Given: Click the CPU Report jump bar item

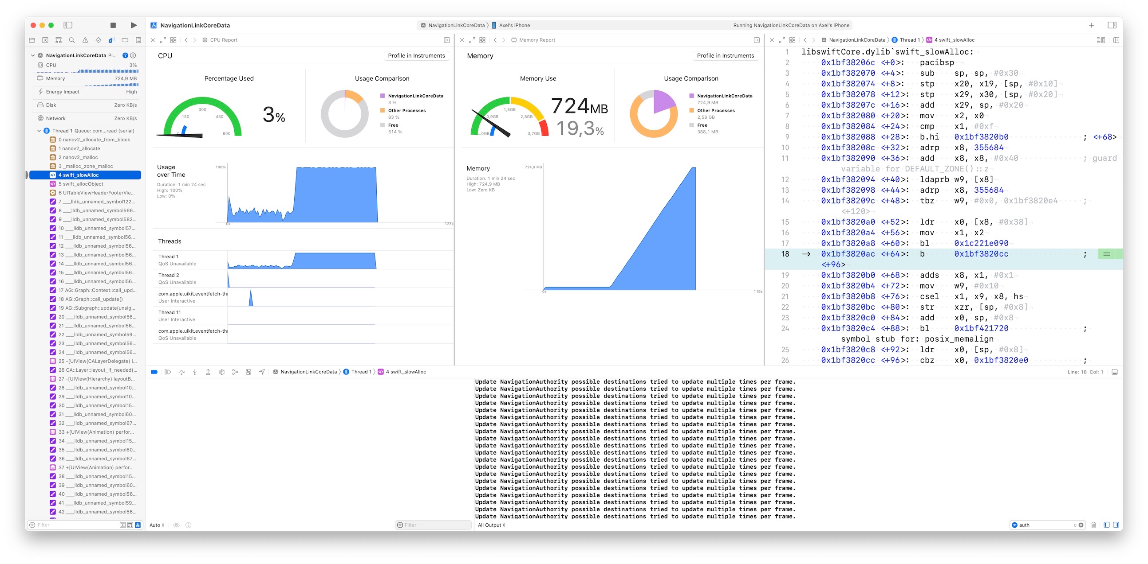Looking at the screenshot, I should click(220, 40).
